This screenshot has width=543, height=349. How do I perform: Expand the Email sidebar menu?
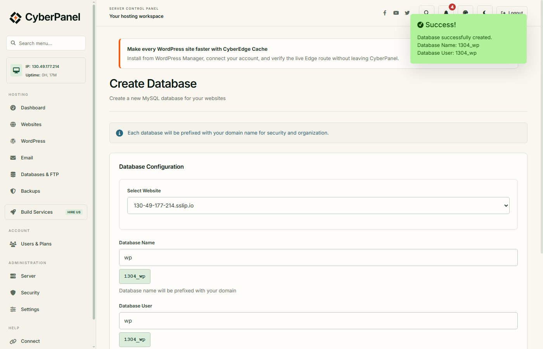click(46, 158)
